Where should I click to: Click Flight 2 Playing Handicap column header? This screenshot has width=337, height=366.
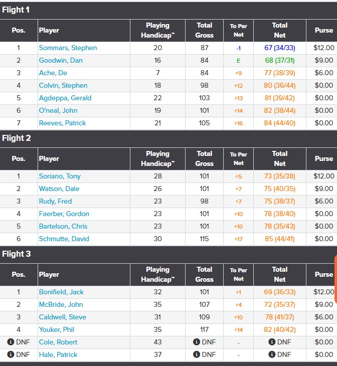tap(157, 158)
